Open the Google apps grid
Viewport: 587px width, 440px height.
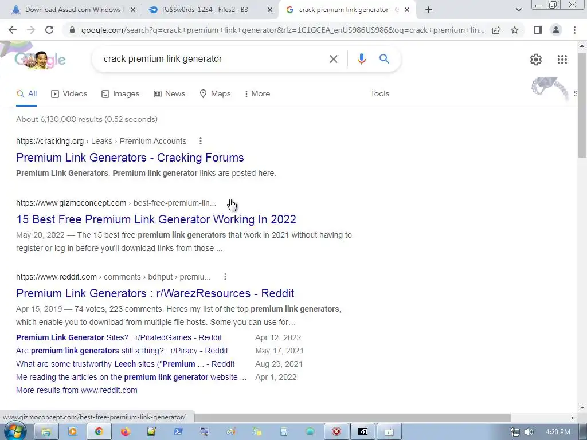[x=562, y=60]
